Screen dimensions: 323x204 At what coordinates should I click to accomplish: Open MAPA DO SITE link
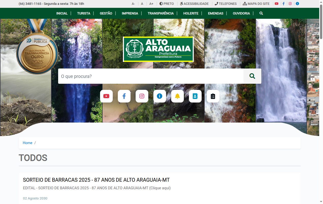click(256, 4)
